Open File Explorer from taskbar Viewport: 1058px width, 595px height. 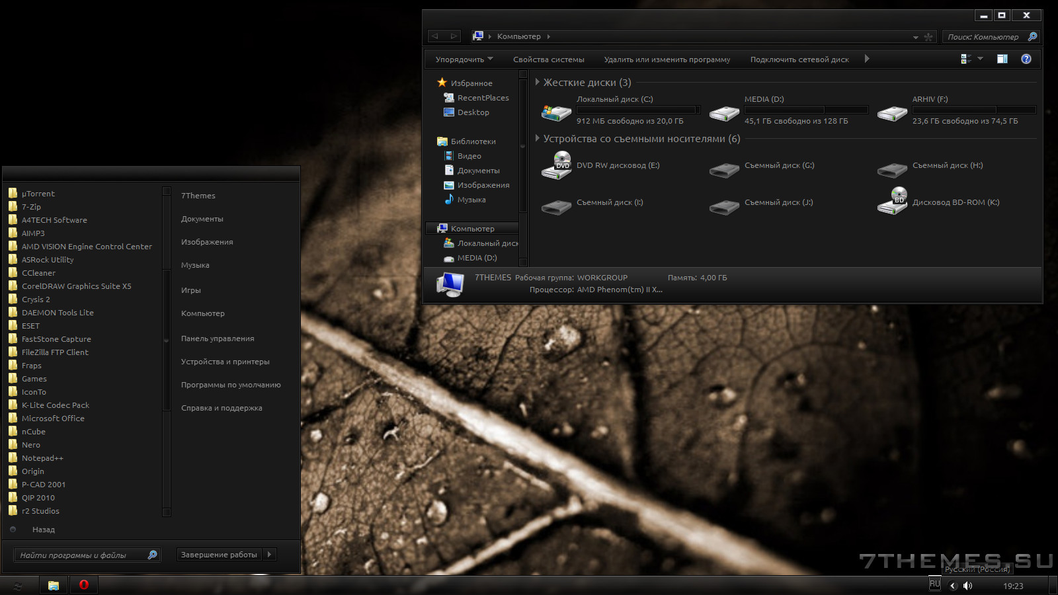[54, 585]
